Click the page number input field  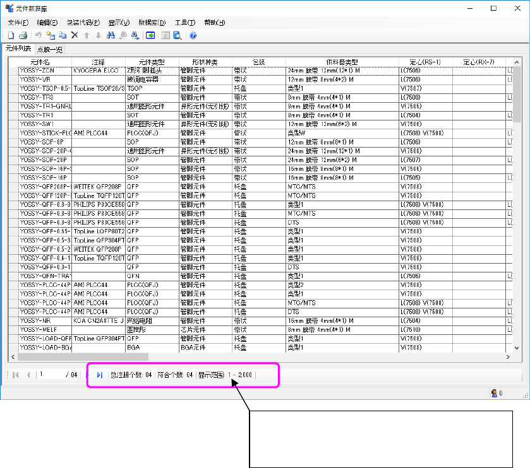51,375
